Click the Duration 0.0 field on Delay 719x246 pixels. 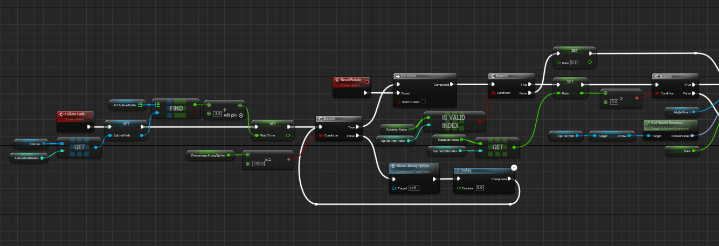click(x=480, y=188)
